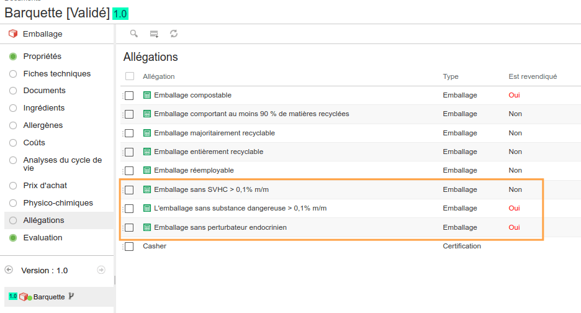Click the grid icon beside Emballage réemployable

point(147,170)
